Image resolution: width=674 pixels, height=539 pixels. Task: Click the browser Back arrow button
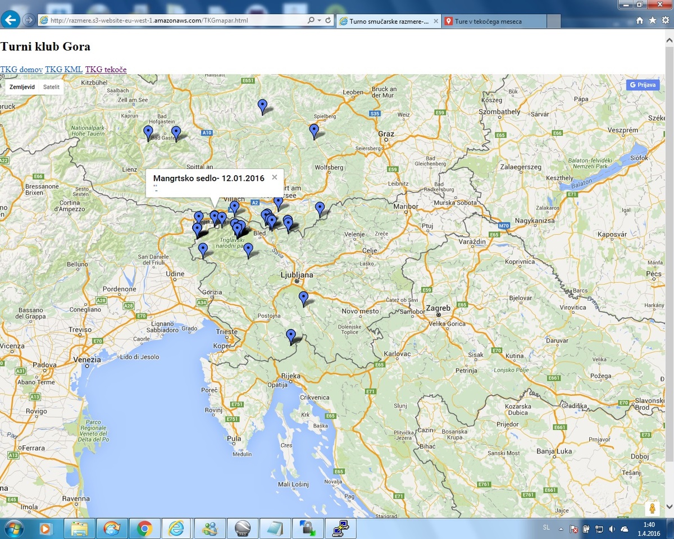point(11,20)
